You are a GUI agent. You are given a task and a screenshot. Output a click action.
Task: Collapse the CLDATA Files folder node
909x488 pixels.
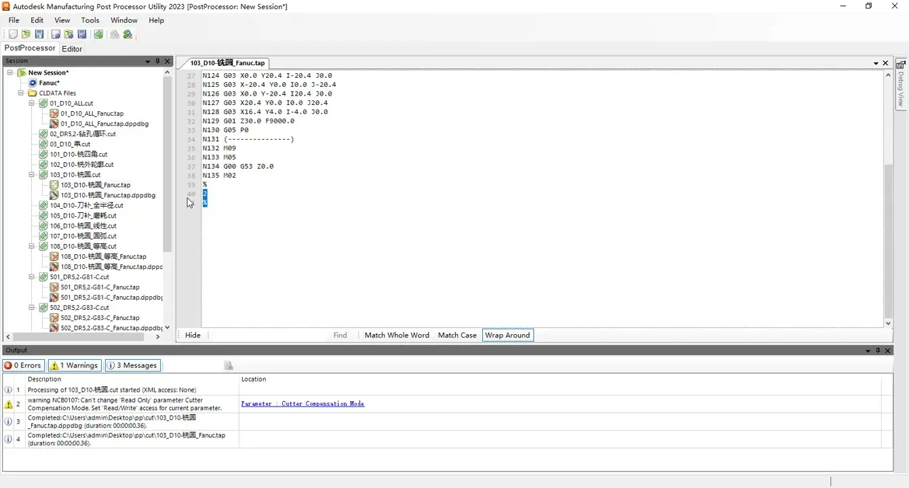(x=21, y=93)
